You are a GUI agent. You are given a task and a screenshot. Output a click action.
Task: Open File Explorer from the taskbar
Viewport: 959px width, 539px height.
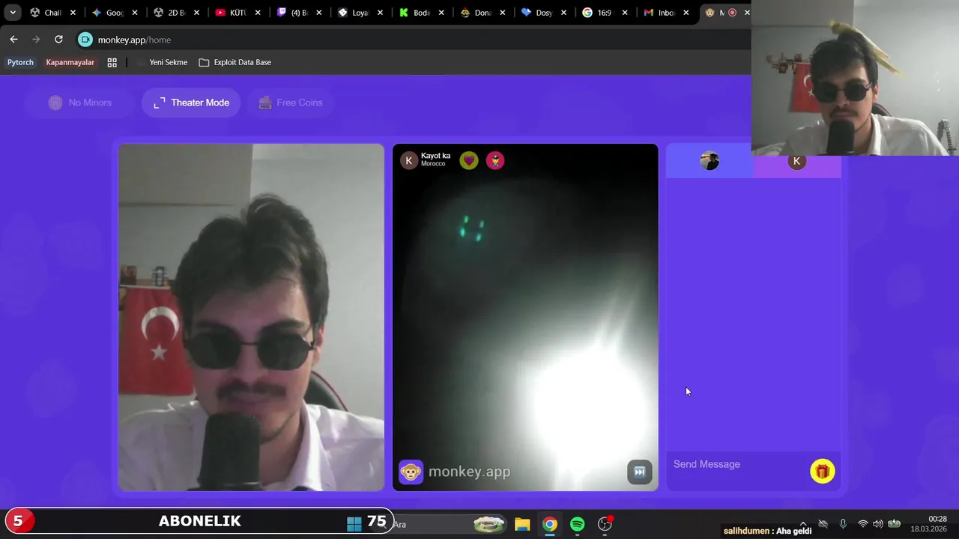(x=522, y=524)
